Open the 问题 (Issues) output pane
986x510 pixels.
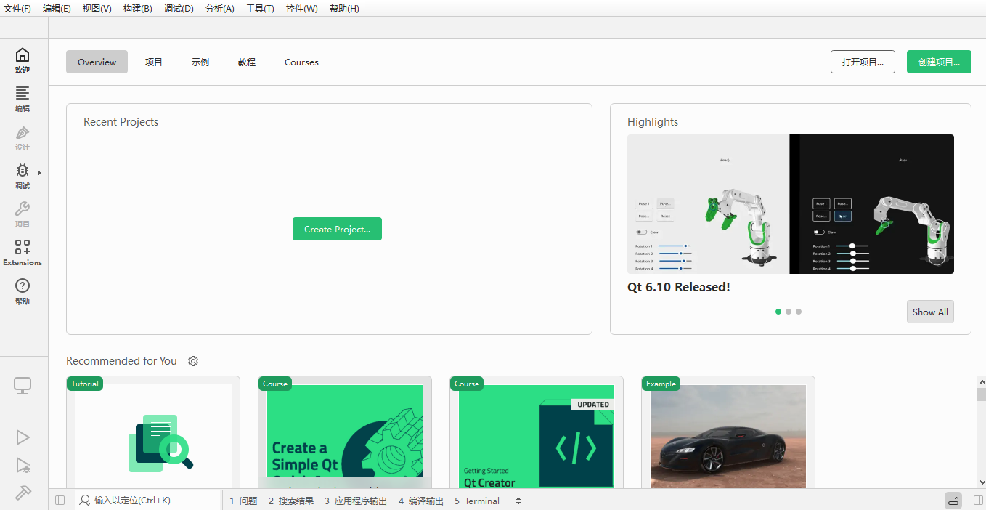(x=244, y=501)
